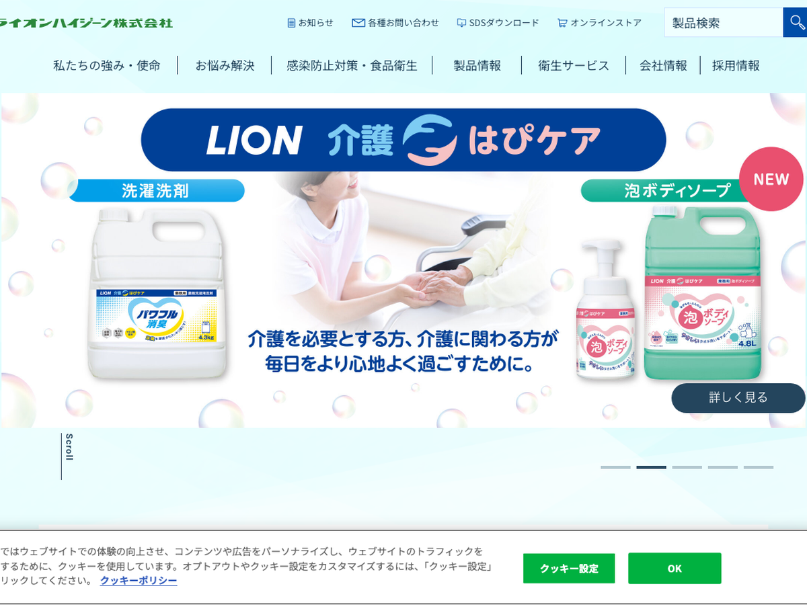
Task: Open the お悩み解決 menu item
Action: coord(225,66)
